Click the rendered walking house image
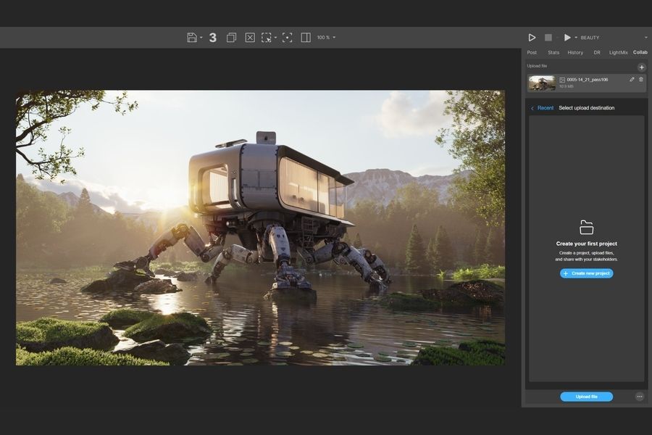Viewport: 652px width, 435px height. coord(260,228)
